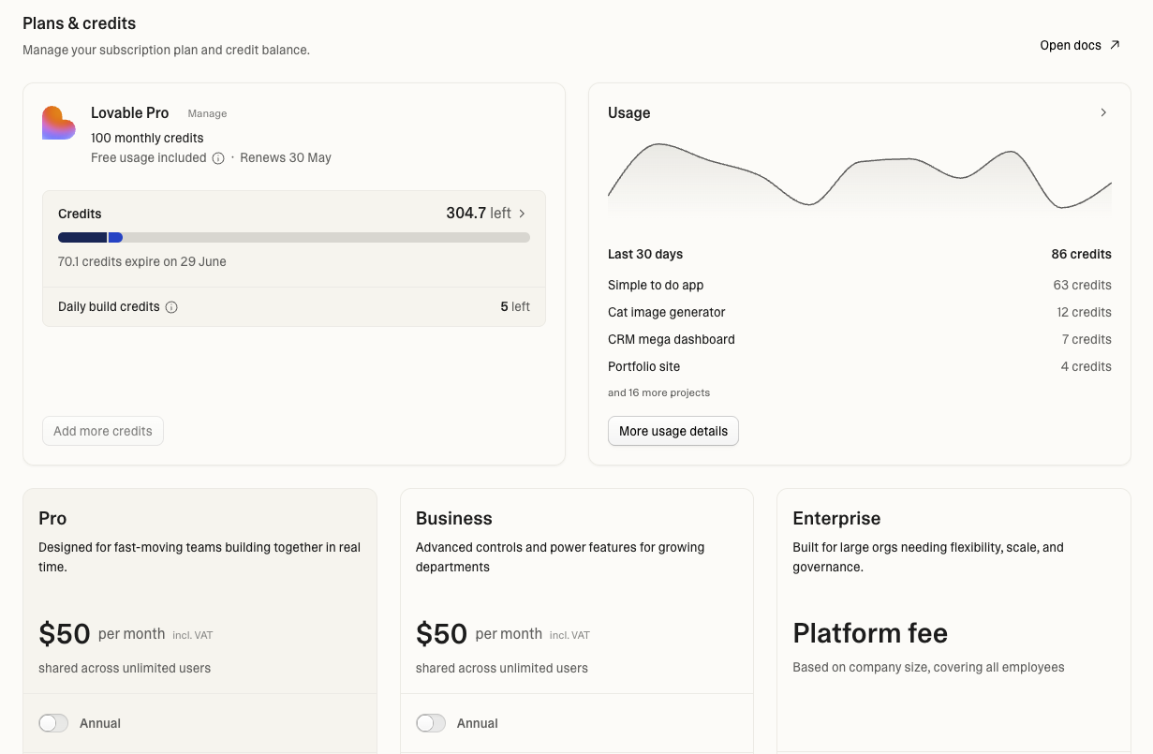Toggle the Annual switch on the Pro plan
Image resolution: width=1153 pixels, height=754 pixels.
point(53,723)
